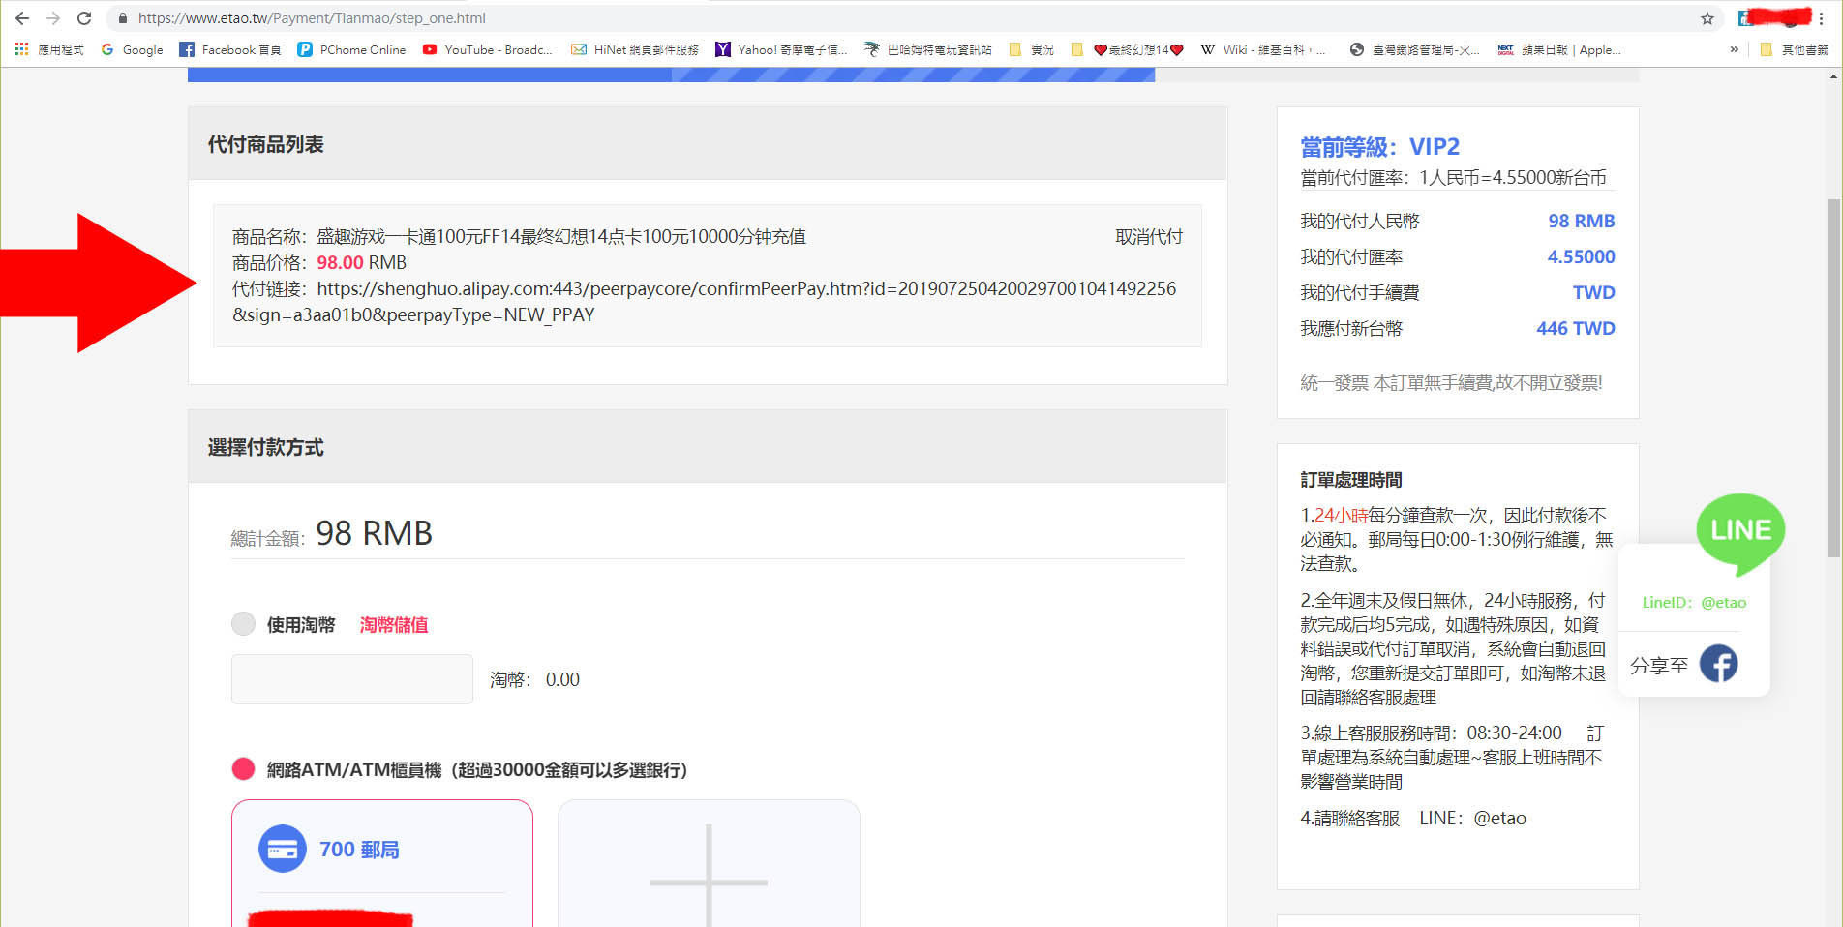Expand the hidden bookmarks chevron

1734,49
